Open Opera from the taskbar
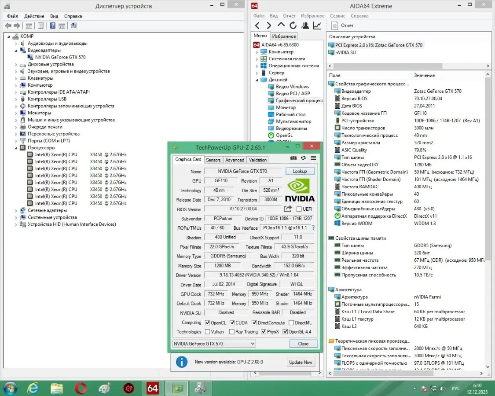This screenshot has height=396, width=495. click(x=80, y=388)
